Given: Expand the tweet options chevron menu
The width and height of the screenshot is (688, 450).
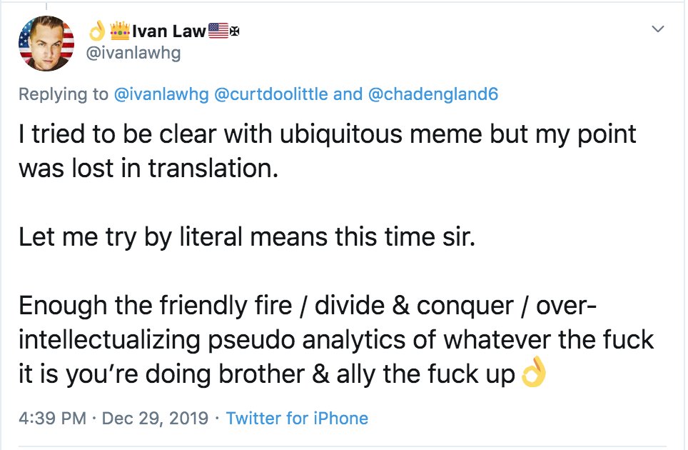Looking at the screenshot, I should pyautogui.click(x=659, y=29).
